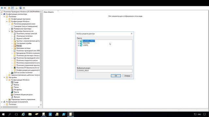Select the Среда preference icon
Viewport: 209px width, 117px height.
click(12, 82)
